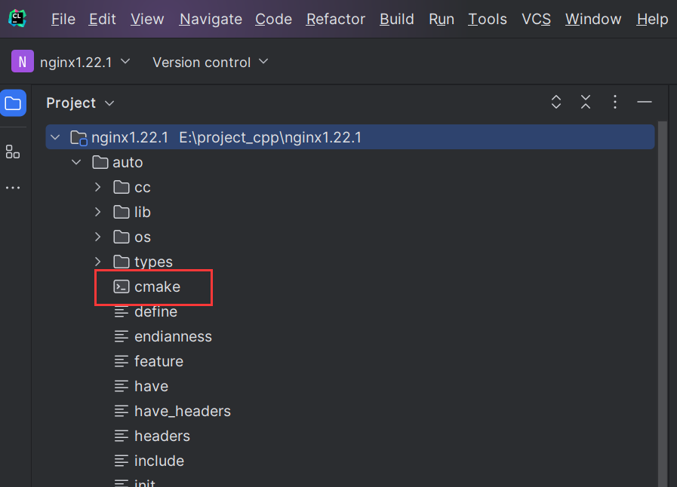Viewport: 677px width, 487px height.
Task: Hide the Project panel with minimize dash
Action: [x=645, y=103]
